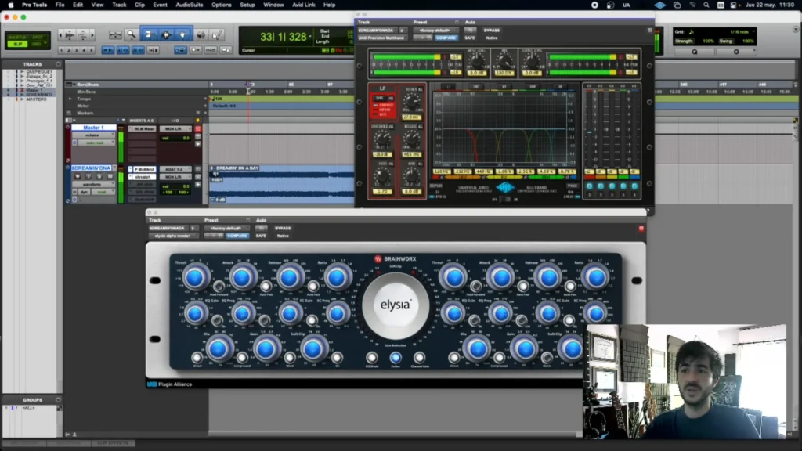The width and height of the screenshot is (802, 451).
Task: Select the Zoomer tool in Pro Tools toolbar
Action: (x=132, y=34)
